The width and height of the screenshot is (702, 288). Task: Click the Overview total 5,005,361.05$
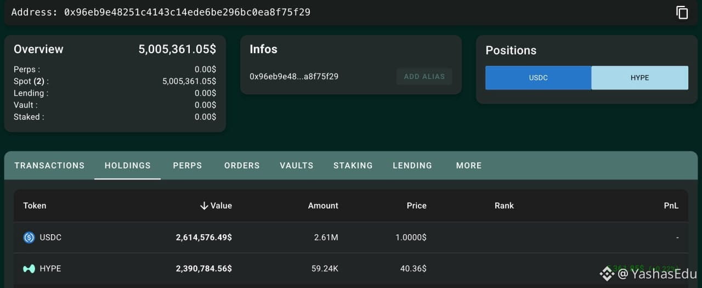(x=177, y=49)
